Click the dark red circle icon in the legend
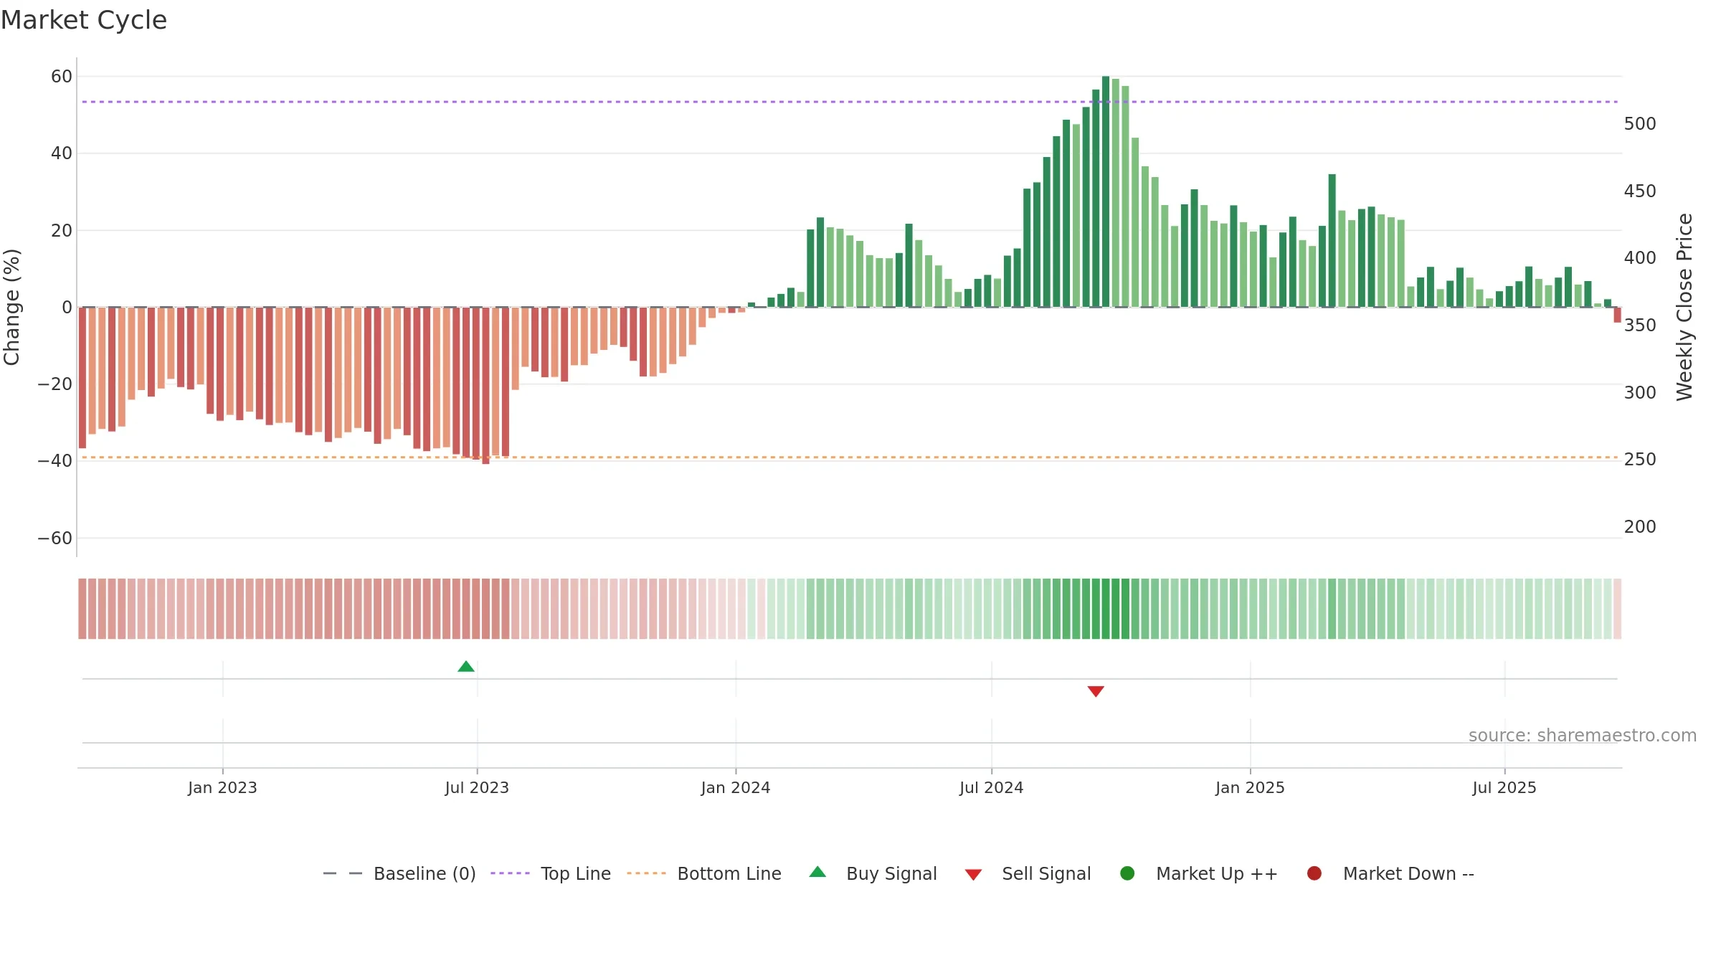Image resolution: width=1721 pixels, height=968 pixels. (x=1314, y=873)
